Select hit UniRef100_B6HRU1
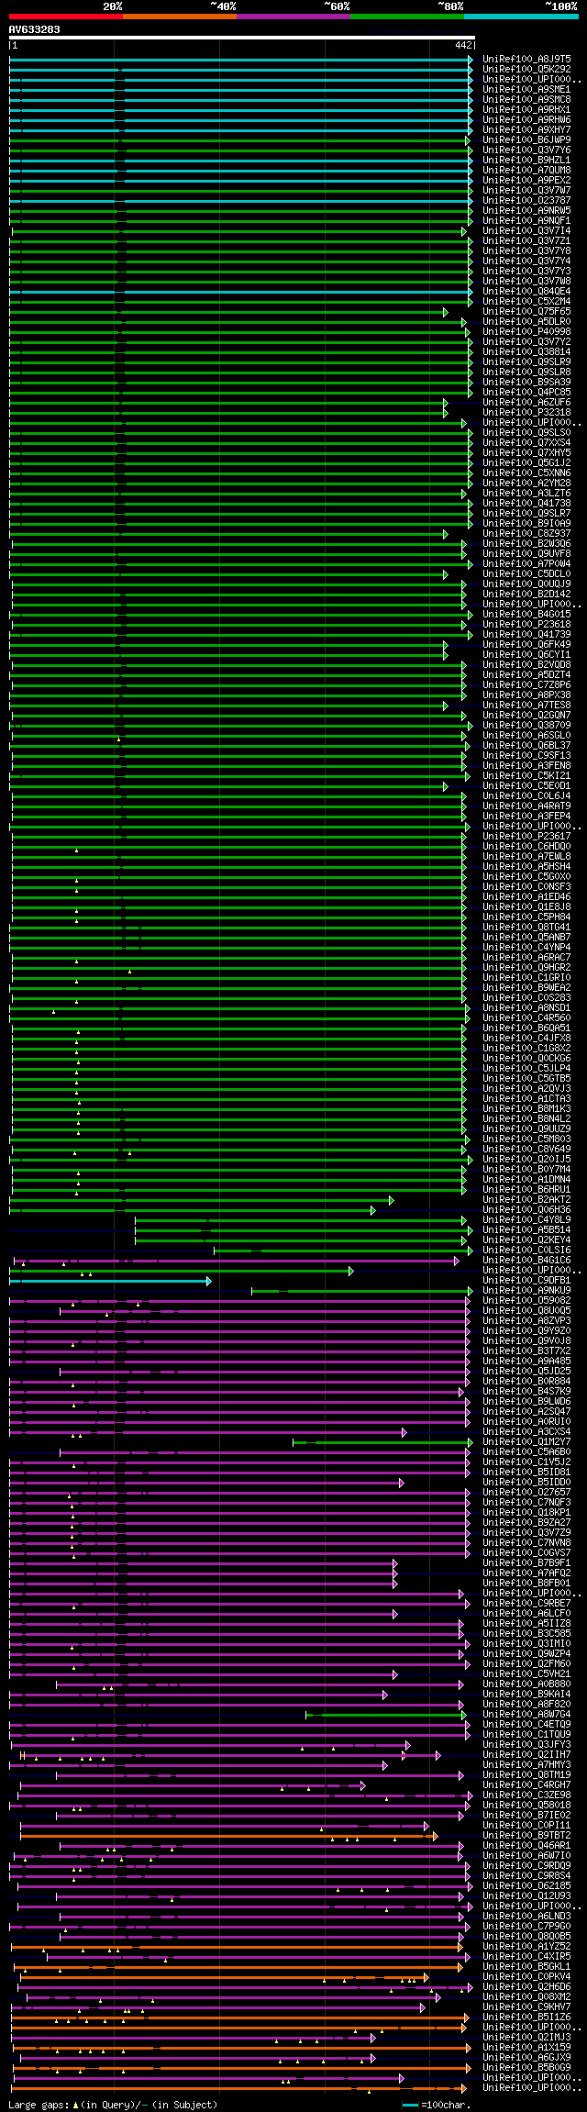 [526, 1189]
